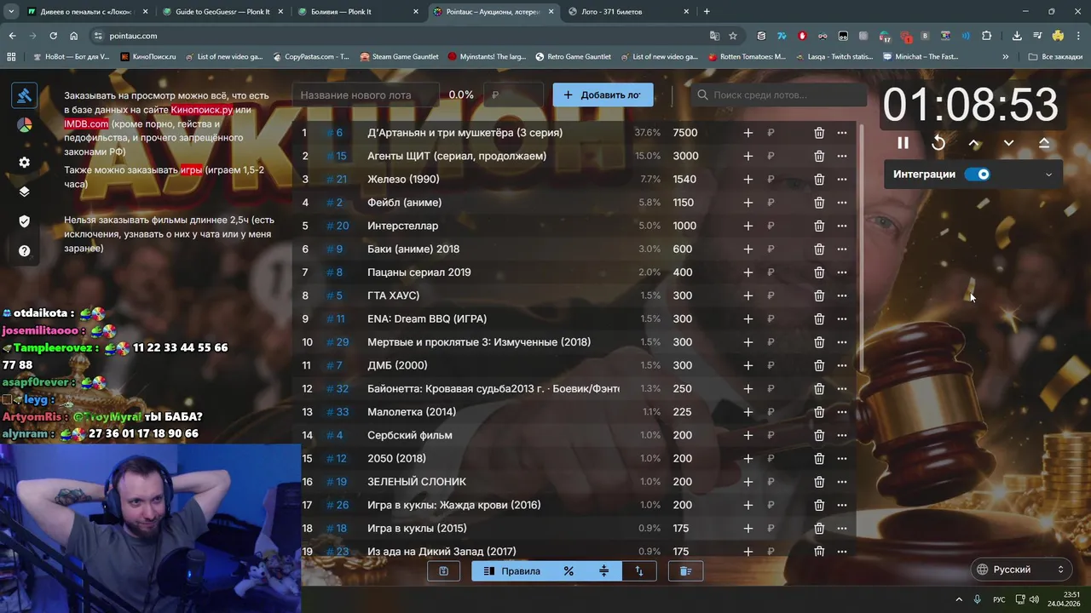Focus the Поиск среди лотов search box
The width and height of the screenshot is (1091, 613).
tap(777, 95)
